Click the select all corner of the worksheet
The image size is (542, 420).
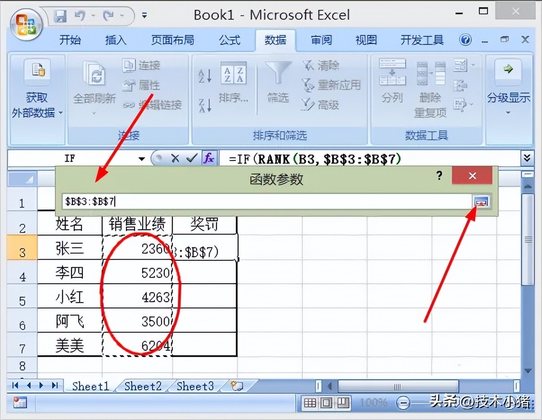coord(23,180)
